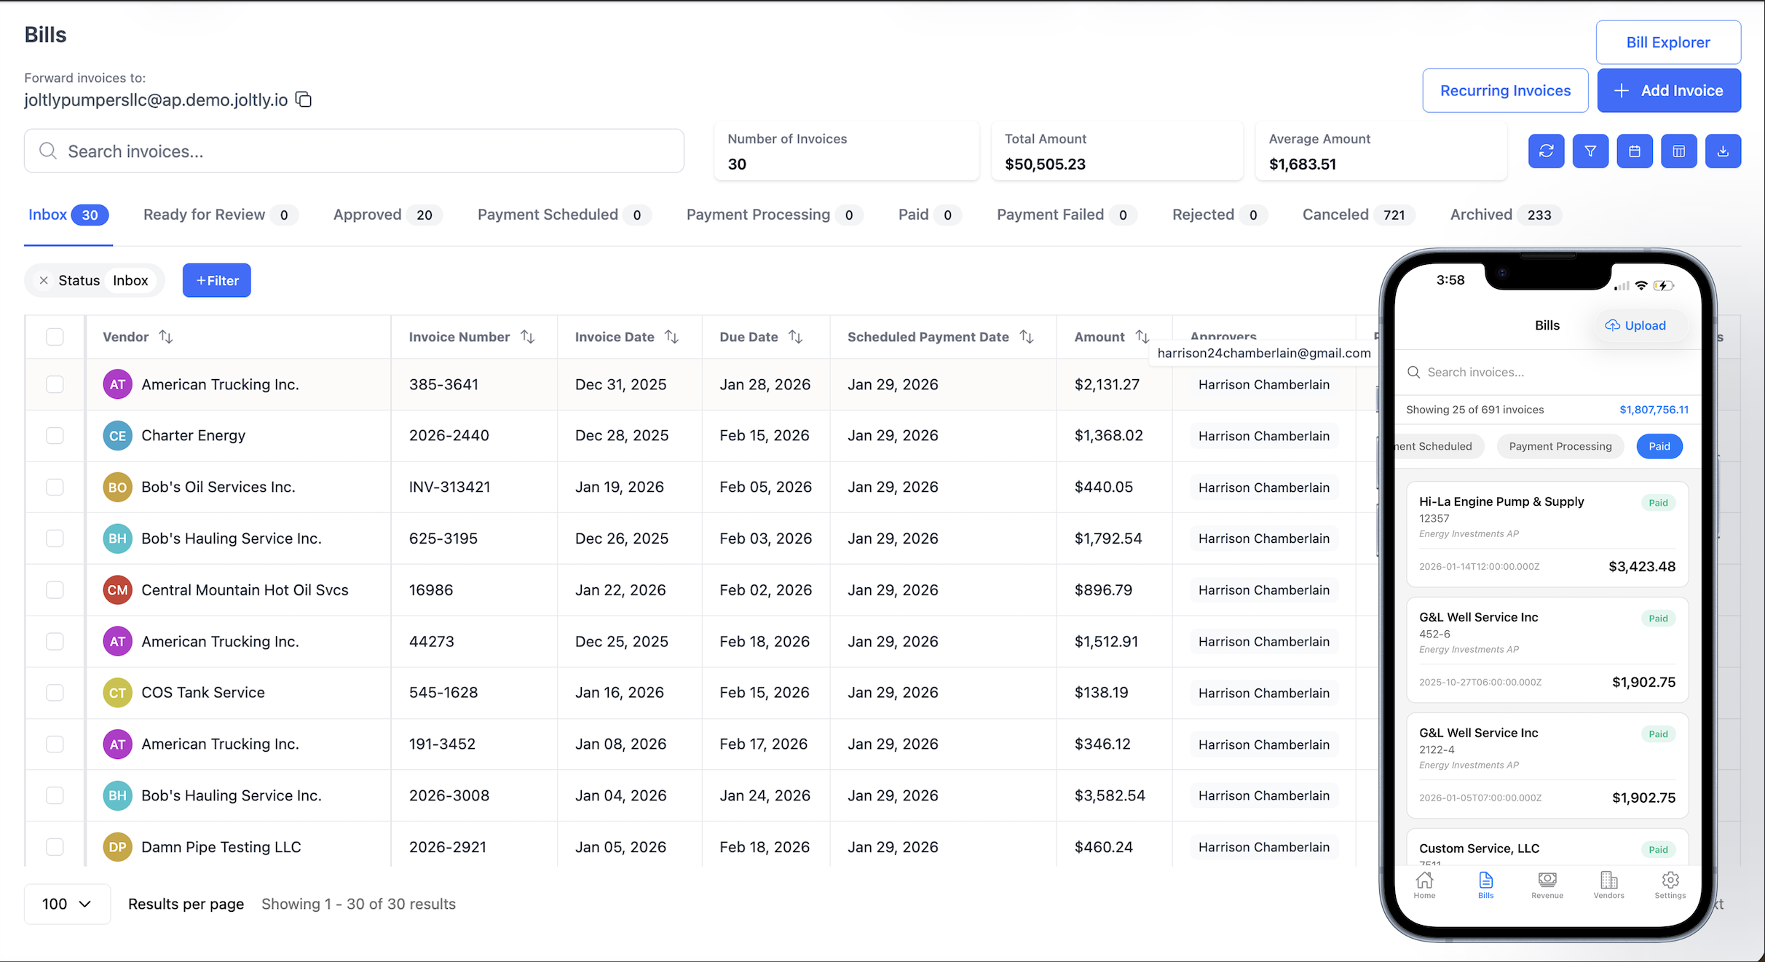Click the Add Invoice button

[x=1668, y=91]
